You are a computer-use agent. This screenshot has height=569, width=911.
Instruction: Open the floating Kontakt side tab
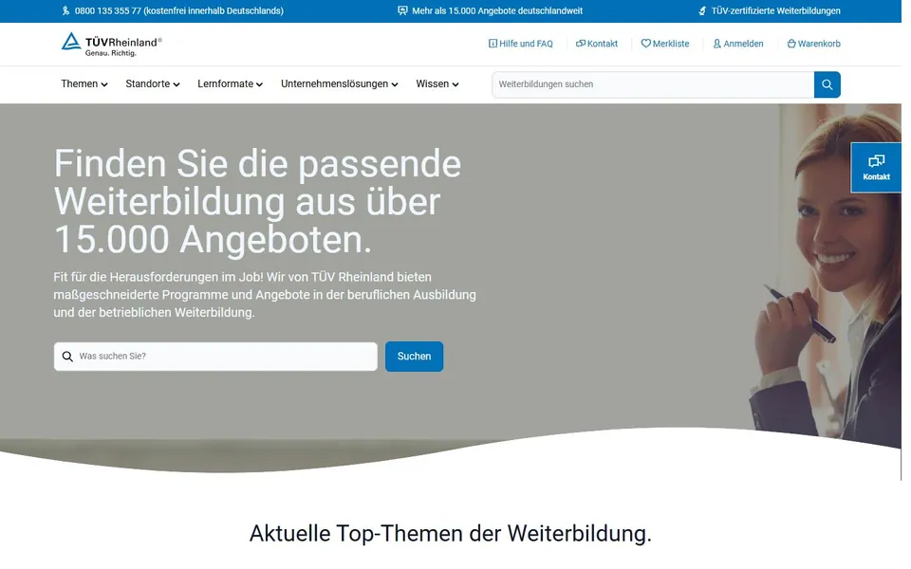point(876,168)
